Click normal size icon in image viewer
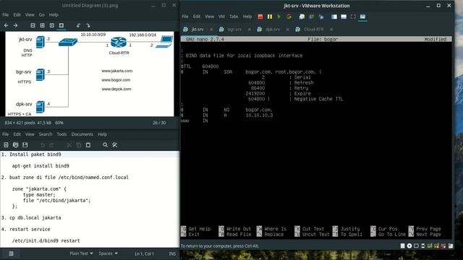 pos(51,26)
